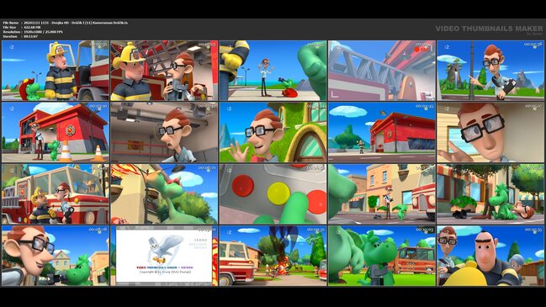This screenshot has width=546, height=307.
Task: Click the File Name line in header
Action: pos(66,23)
